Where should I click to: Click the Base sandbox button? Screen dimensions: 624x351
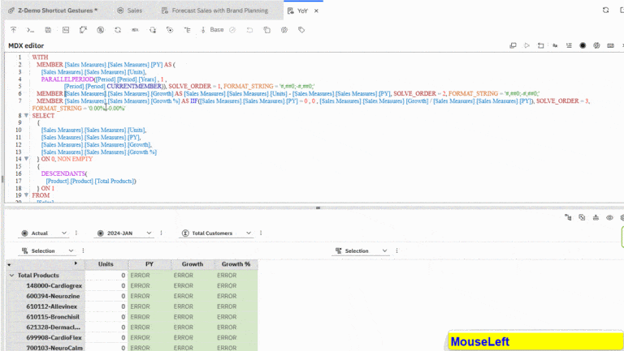click(x=213, y=30)
